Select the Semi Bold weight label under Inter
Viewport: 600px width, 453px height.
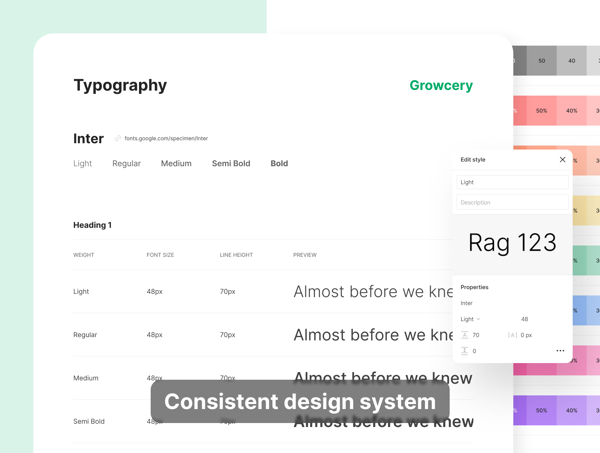[231, 164]
